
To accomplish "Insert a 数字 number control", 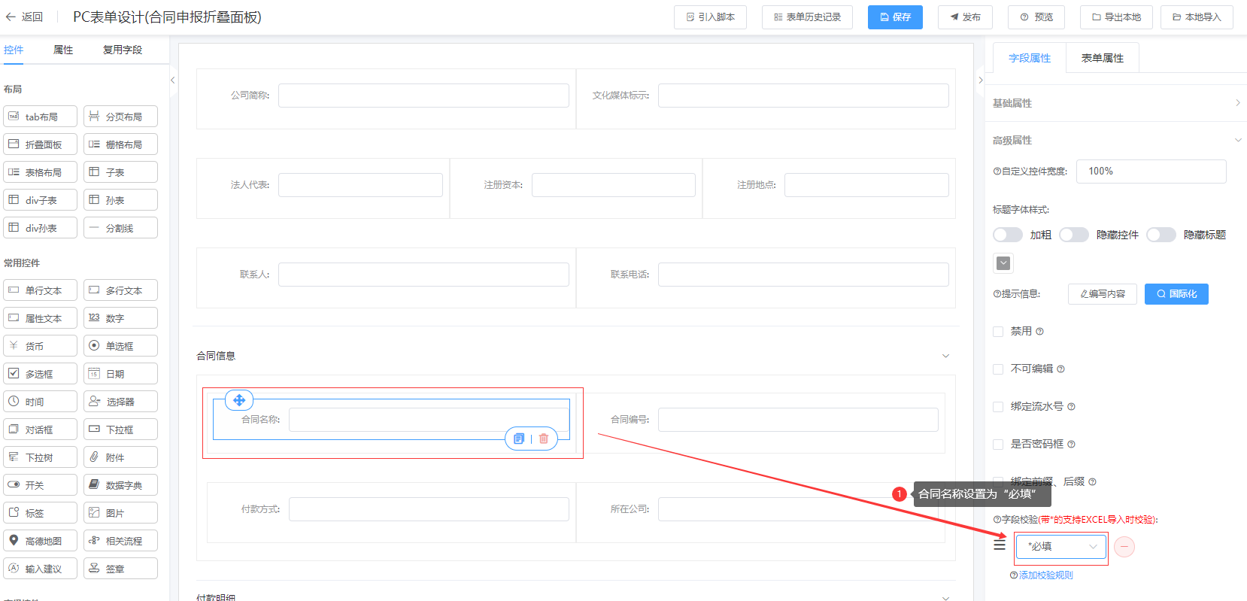I will 120,318.
